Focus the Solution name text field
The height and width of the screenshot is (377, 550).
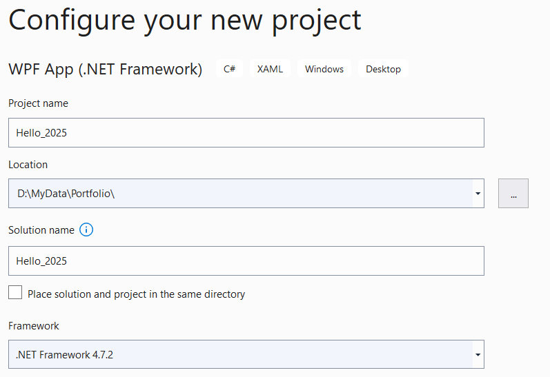coord(246,261)
